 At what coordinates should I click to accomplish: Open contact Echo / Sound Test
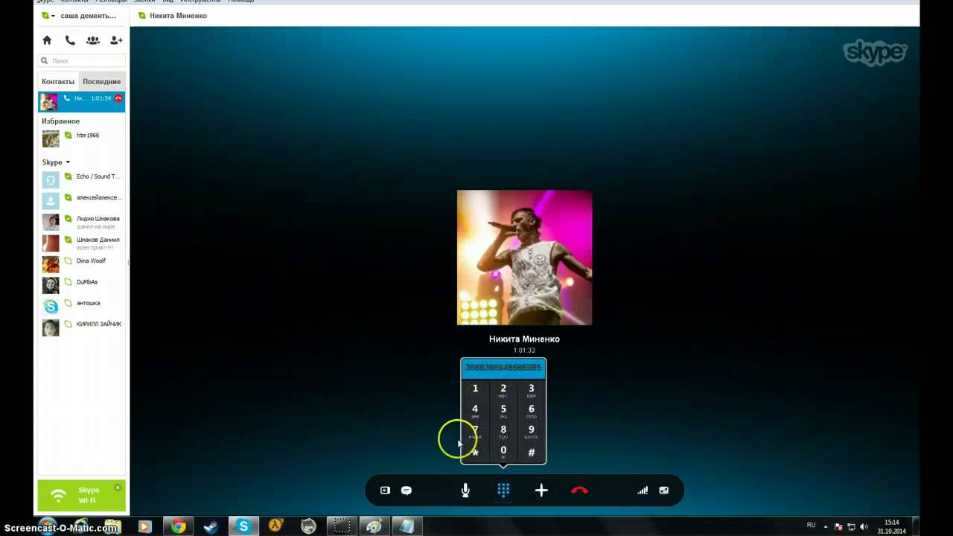point(82,179)
